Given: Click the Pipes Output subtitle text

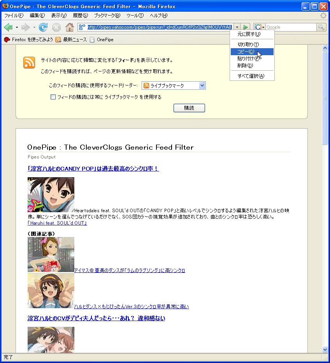Looking at the screenshot, I should point(42,157).
